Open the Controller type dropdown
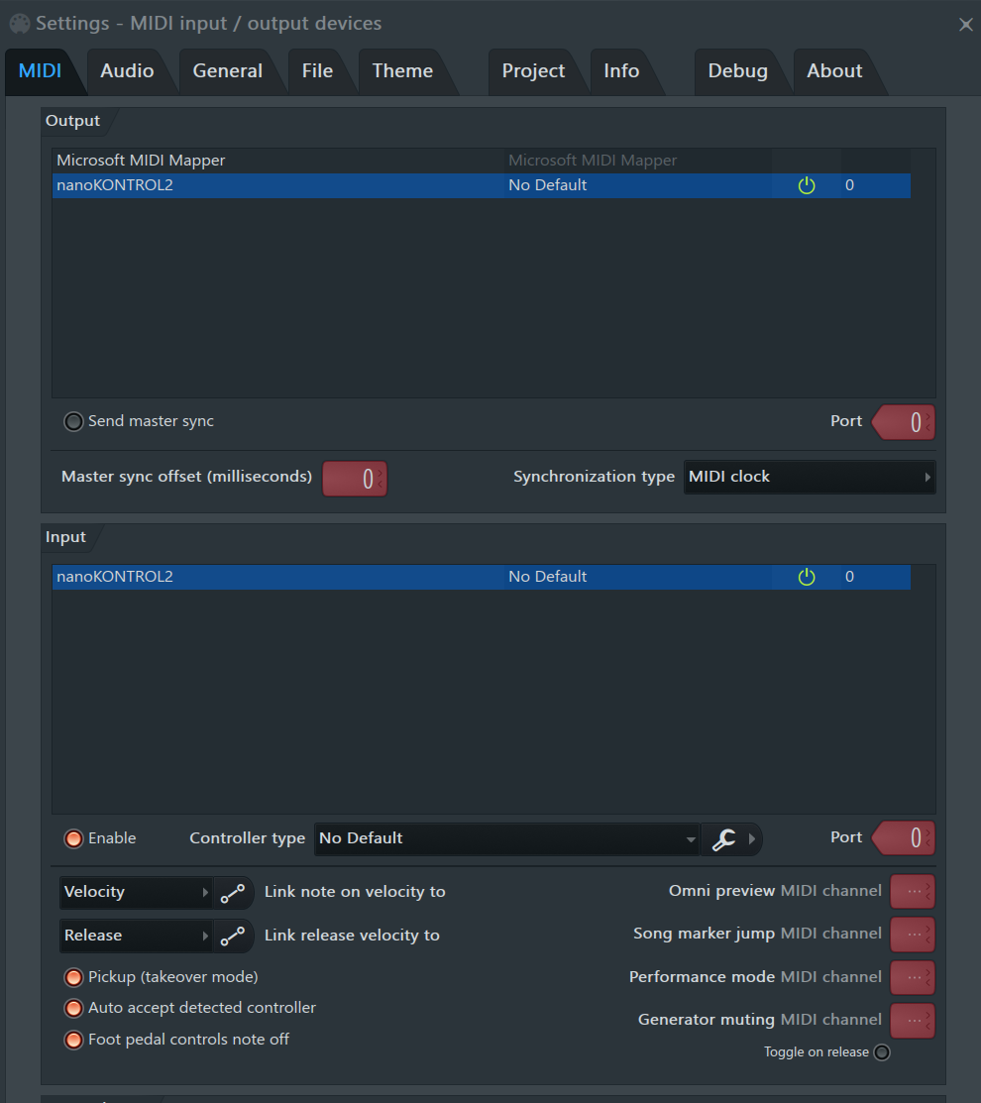981x1103 pixels. 506,838
